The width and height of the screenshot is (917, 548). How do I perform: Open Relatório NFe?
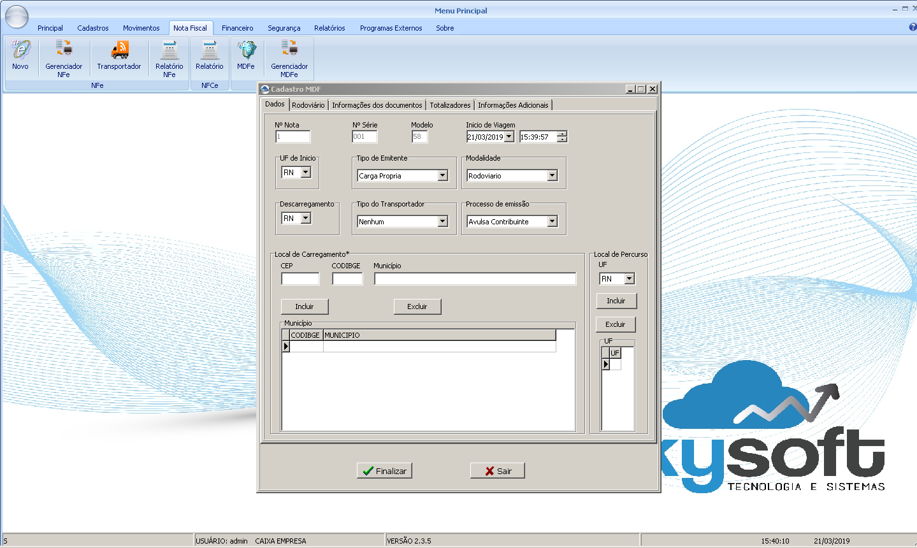(x=170, y=59)
